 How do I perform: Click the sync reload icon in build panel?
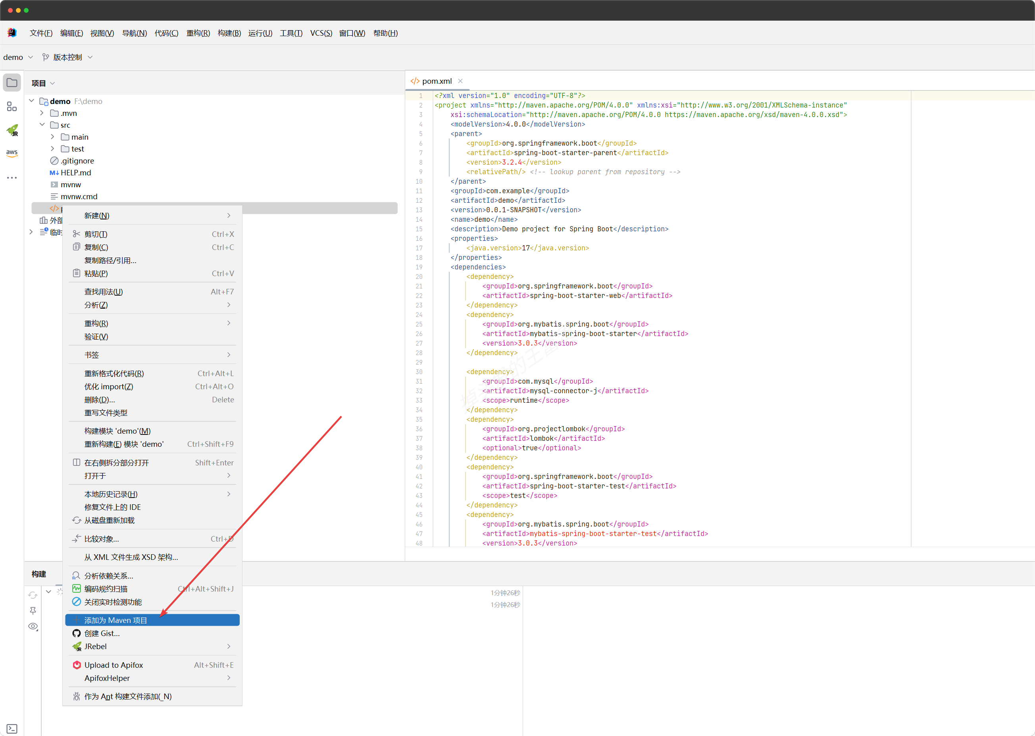pyautogui.click(x=33, y=595)
